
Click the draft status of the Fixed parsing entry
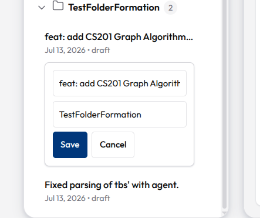click(x=101, y=198)
